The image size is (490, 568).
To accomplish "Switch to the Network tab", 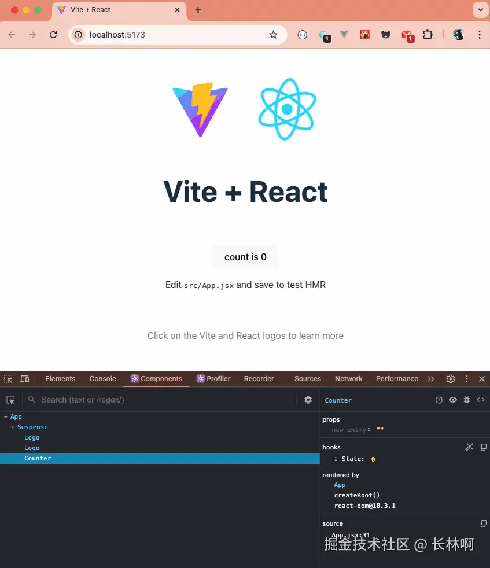I will coord(349,379).
